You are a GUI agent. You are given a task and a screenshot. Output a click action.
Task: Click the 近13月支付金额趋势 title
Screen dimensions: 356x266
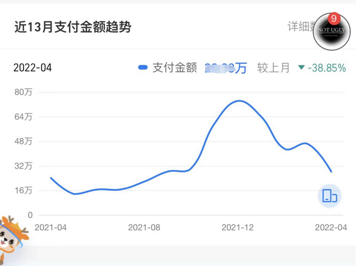point(73,27)
